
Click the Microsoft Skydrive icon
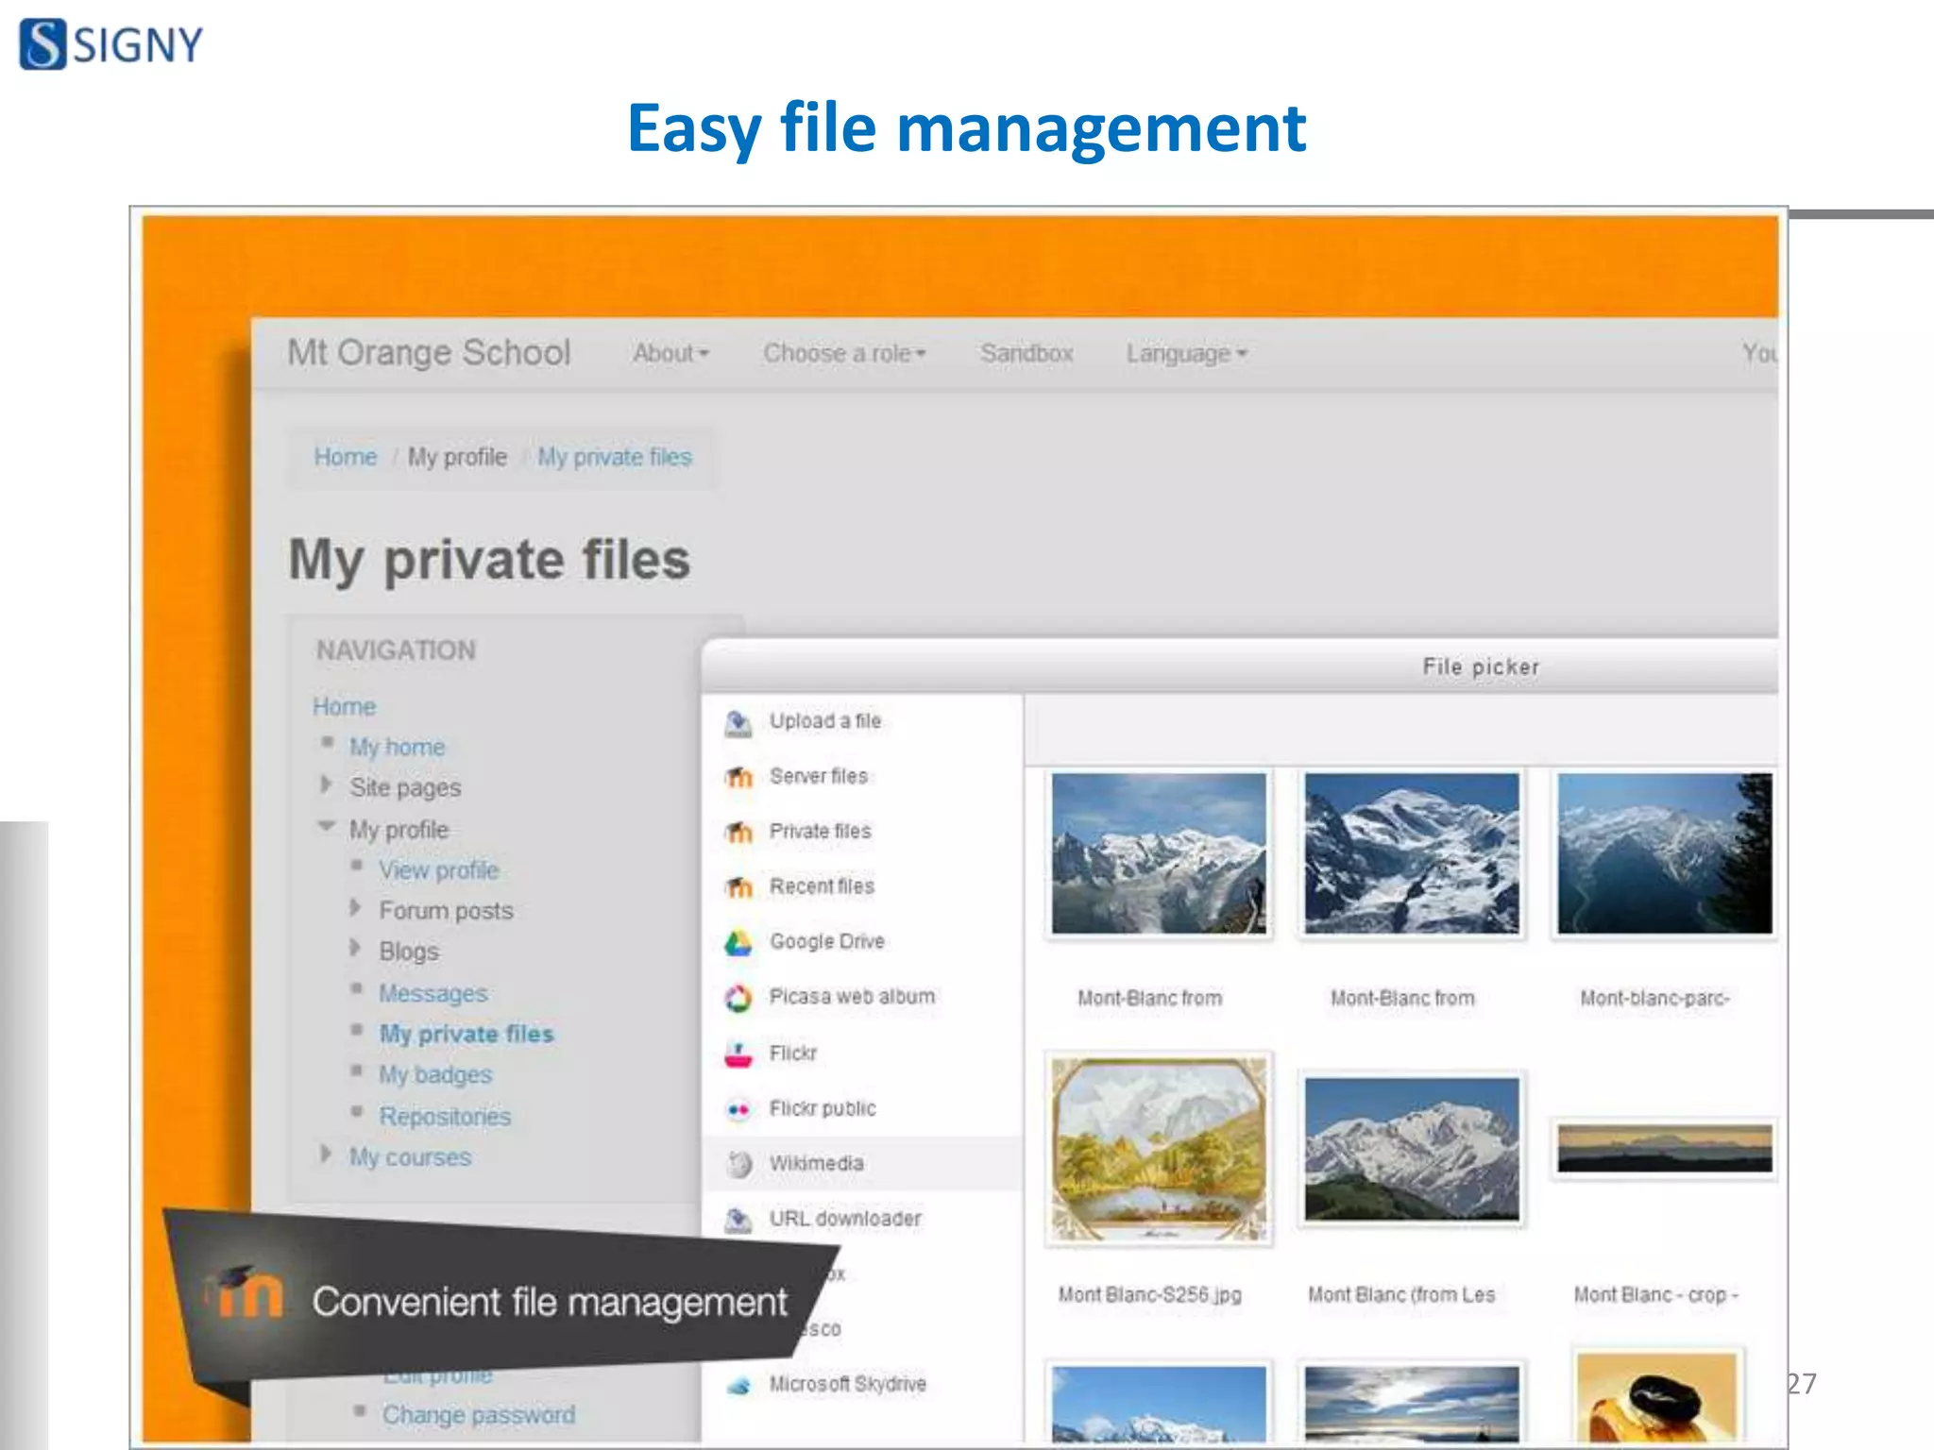[738, 1386]
